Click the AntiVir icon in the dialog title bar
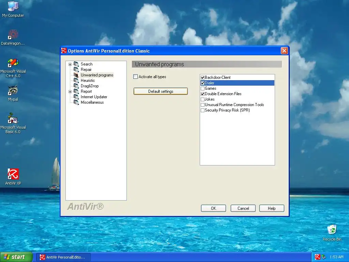This screenshot has height=262, width=349. 64,51
